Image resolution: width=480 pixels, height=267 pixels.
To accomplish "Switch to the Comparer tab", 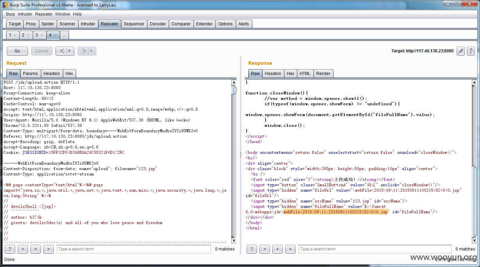I will (x=181, y=24).
